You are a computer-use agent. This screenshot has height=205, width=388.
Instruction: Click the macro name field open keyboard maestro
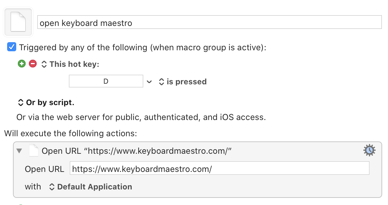[209, 22]
